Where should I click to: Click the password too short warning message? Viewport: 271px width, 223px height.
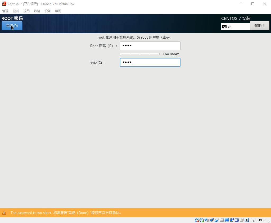[66, 213]
